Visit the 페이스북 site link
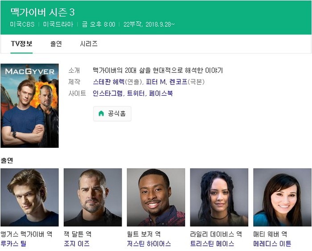 [161, 93]
